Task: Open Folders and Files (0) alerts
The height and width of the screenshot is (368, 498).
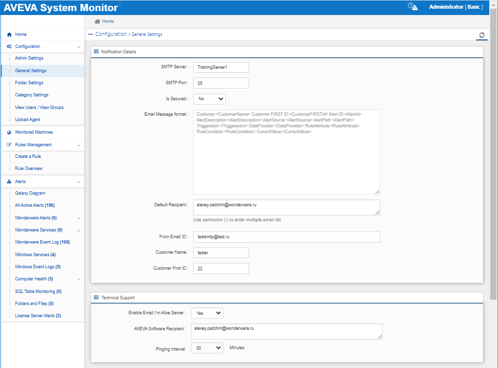Action: (x=34, y=304)
